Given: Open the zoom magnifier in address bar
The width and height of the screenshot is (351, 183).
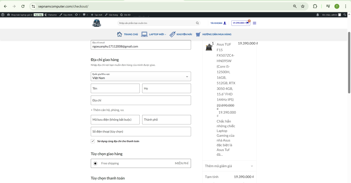Looking at the screenshot, I should pos(295,6).
